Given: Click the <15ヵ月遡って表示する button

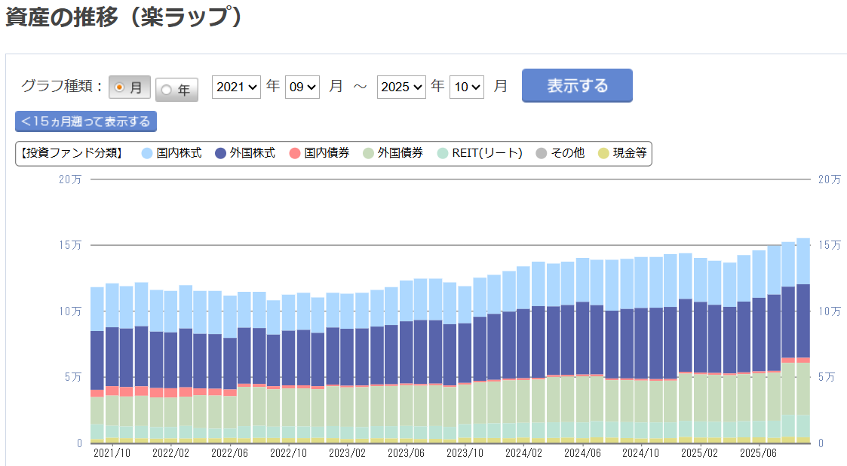Looking at the screenshot, I should click(x=86, y=121).
